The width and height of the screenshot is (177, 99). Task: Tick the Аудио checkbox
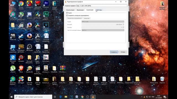(67, 13)
